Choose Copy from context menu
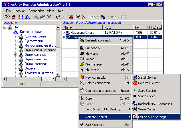182x129 pixels. [106, 98]
